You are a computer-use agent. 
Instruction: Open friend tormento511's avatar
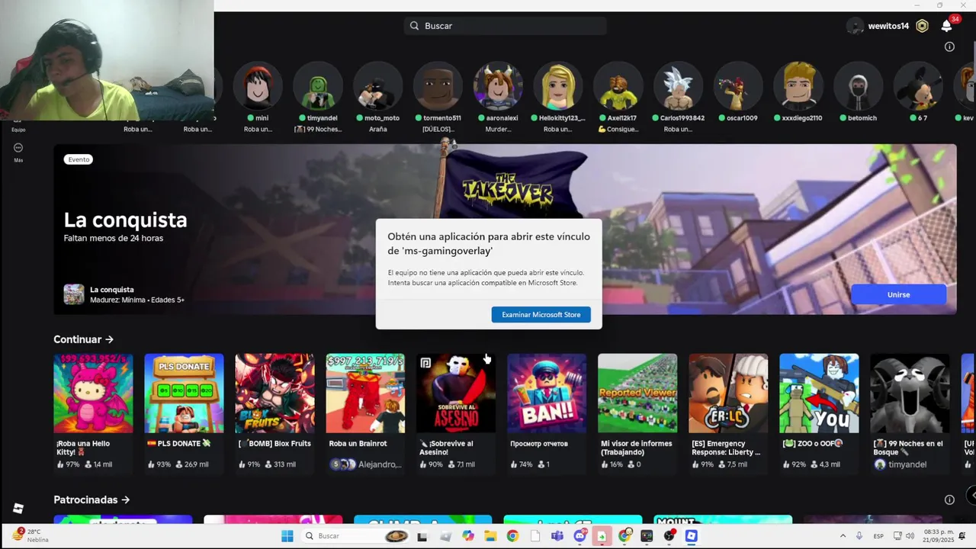pyautogui.click(x=438, y=86)
